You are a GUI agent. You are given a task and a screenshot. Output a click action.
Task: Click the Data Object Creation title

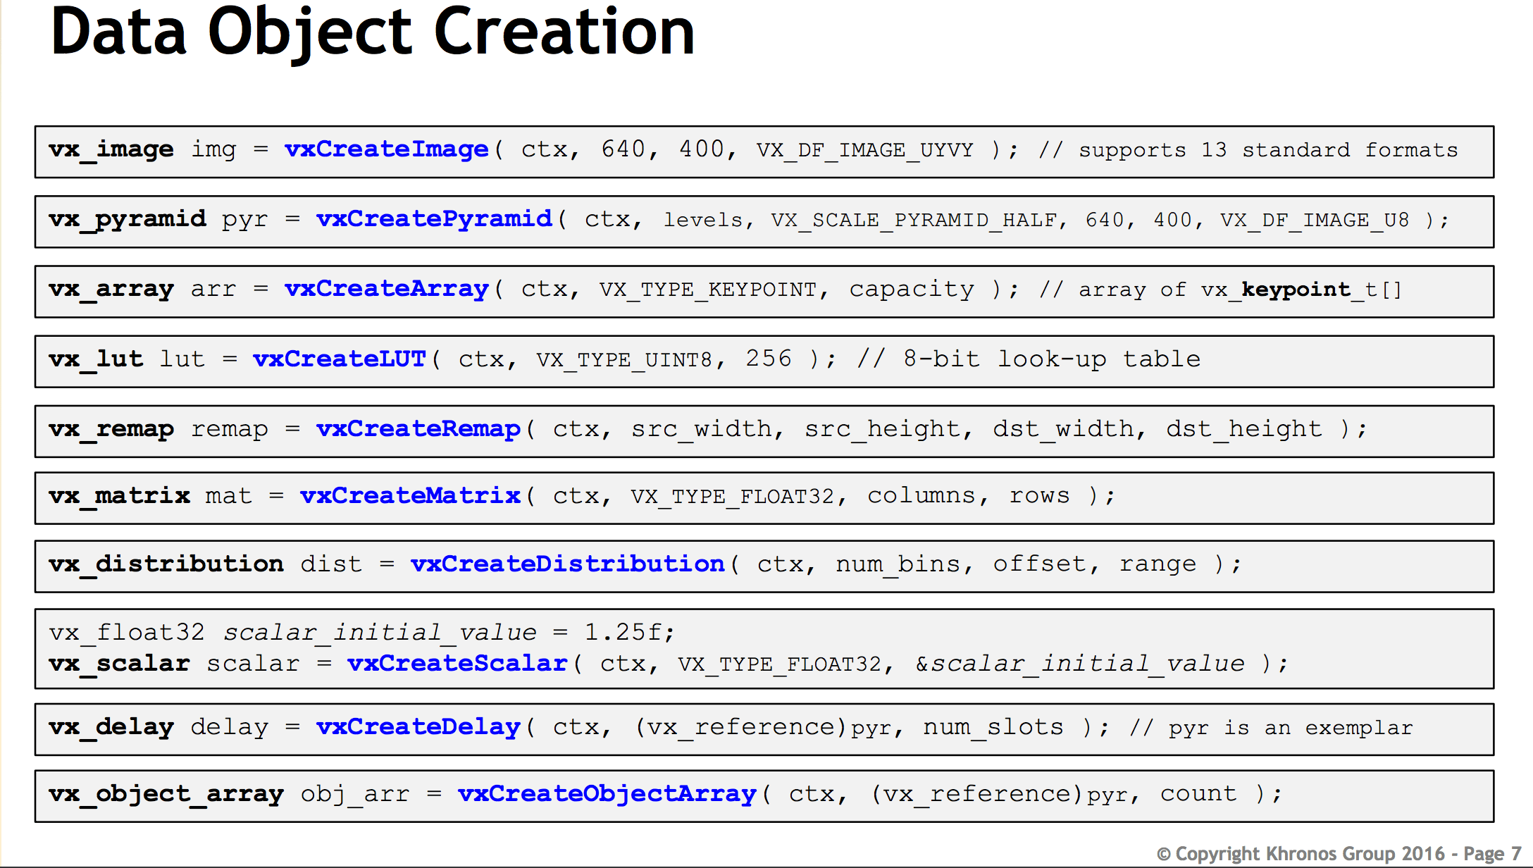click(372, 33)
